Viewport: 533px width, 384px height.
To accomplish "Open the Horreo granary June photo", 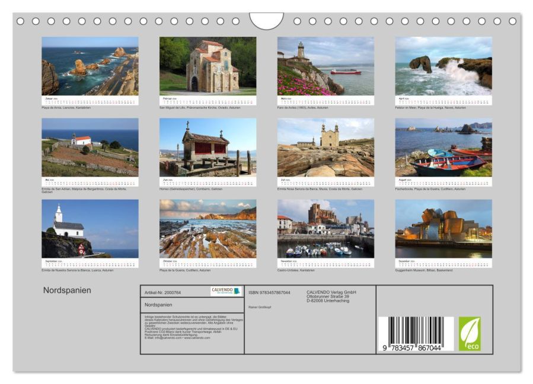I will coord(208,147).
